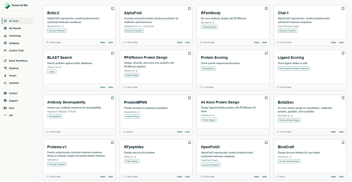Click the Contact envelope icon

[x=5, y=93]
